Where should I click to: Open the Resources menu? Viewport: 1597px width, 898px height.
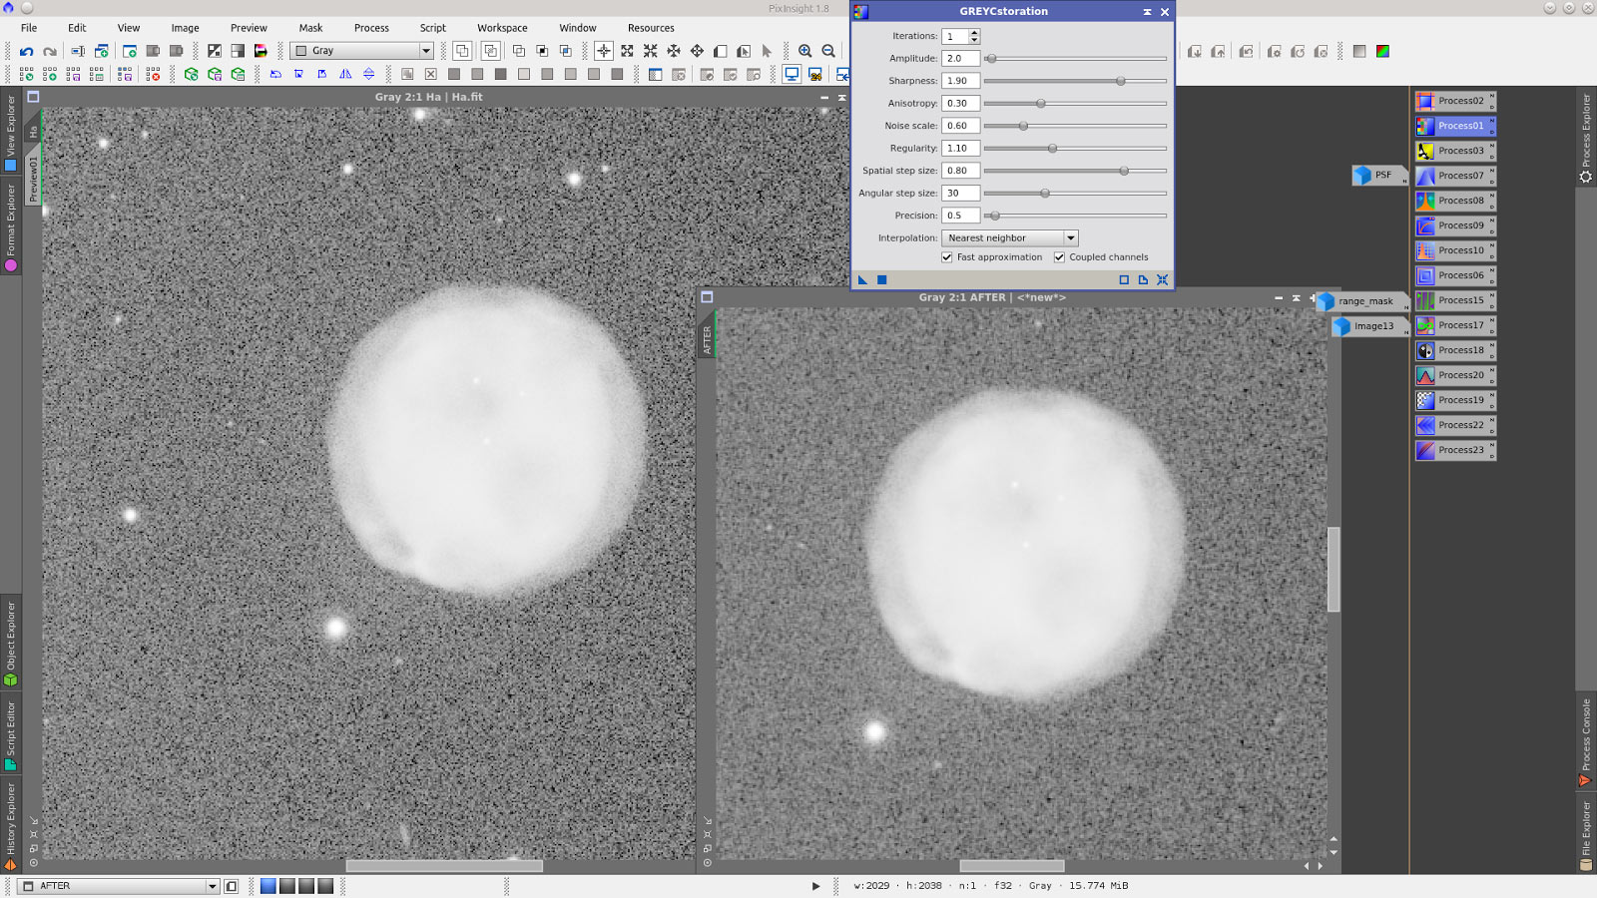651,28
